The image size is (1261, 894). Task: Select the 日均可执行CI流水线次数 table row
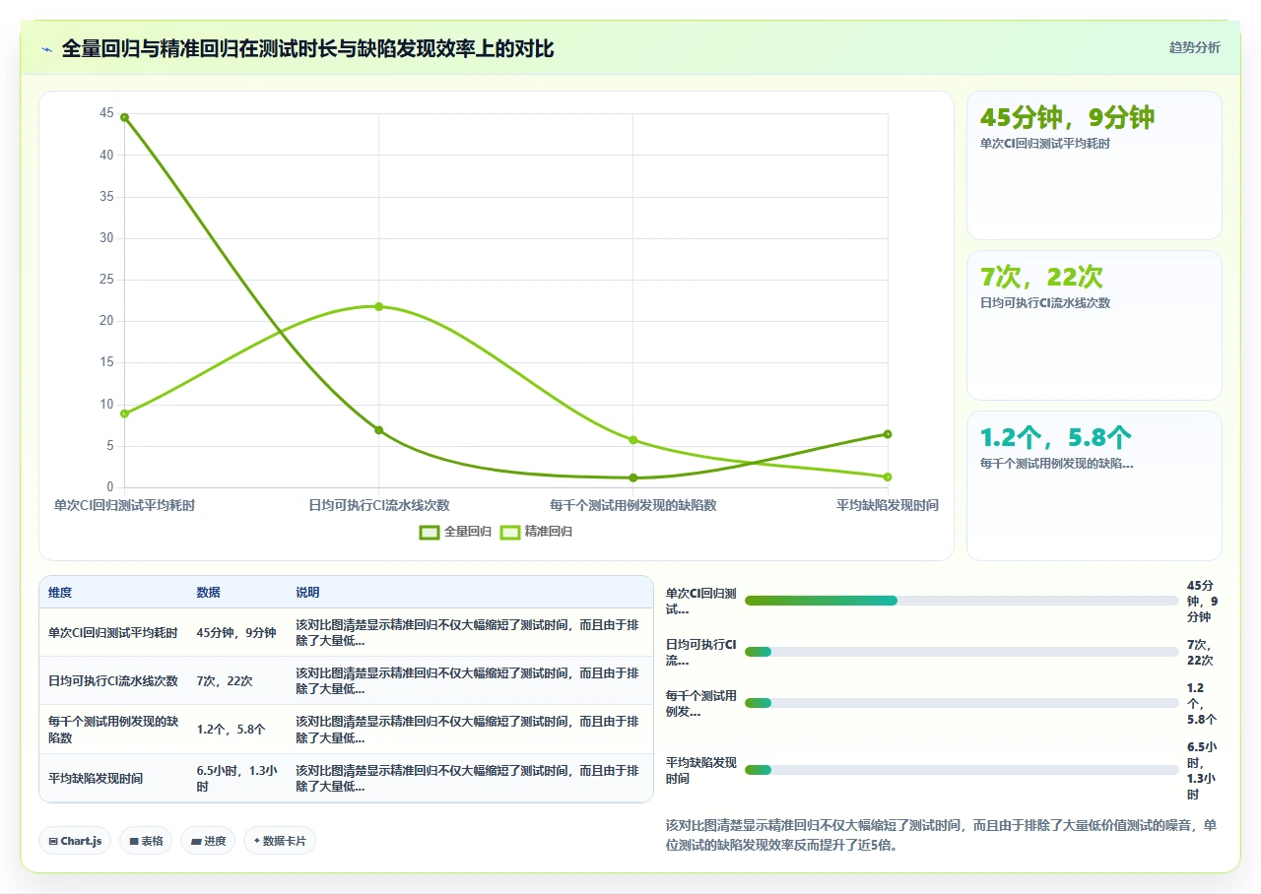(346, 680)
